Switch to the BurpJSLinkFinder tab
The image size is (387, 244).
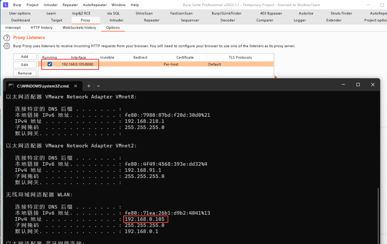226,13
